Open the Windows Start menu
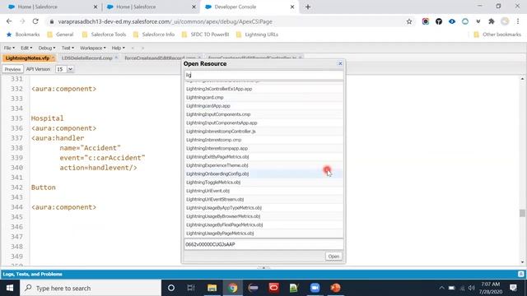The image size is (527, 296). 10,288
